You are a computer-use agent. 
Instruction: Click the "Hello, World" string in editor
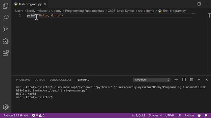point(49,15)
